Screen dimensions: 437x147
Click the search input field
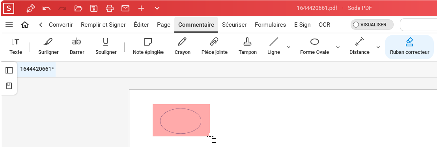tap(418, 25)
